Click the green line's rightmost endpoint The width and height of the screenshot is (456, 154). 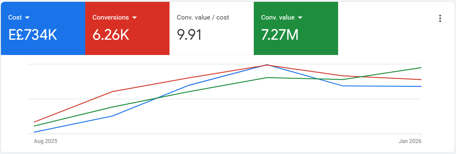click(421, 68)
